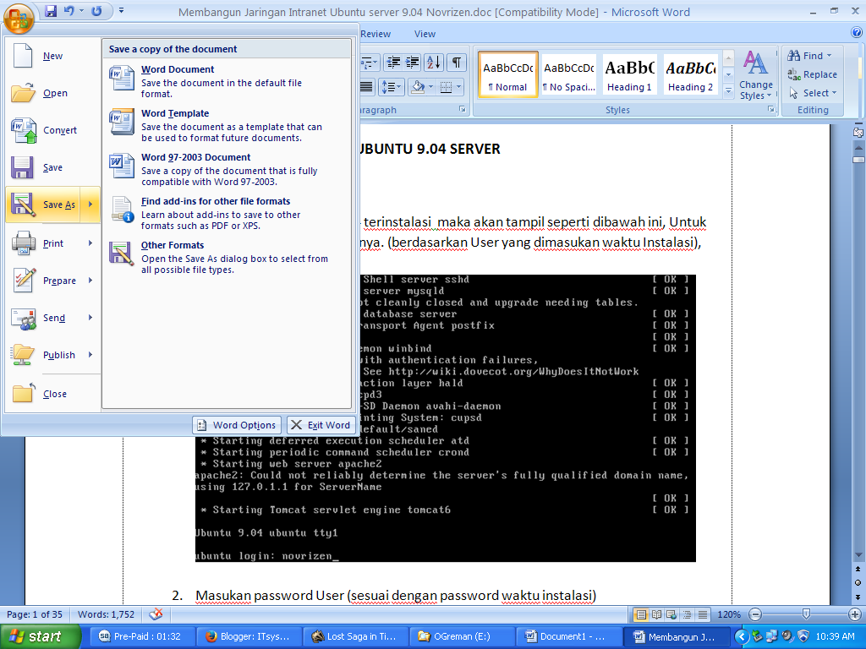
Task: Click Word Options button
Action: click(237, 425)
